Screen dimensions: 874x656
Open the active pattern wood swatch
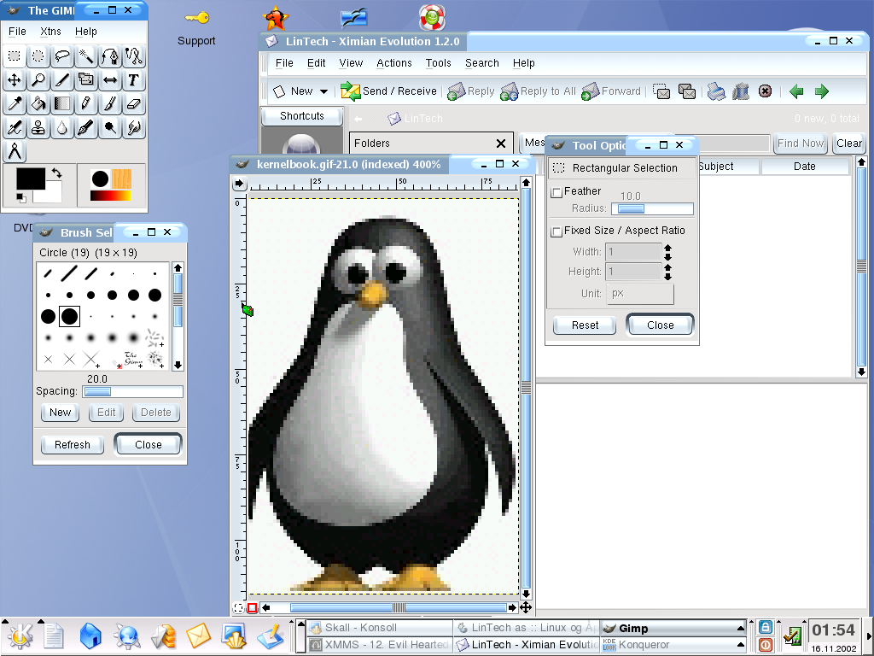(121, 179)
